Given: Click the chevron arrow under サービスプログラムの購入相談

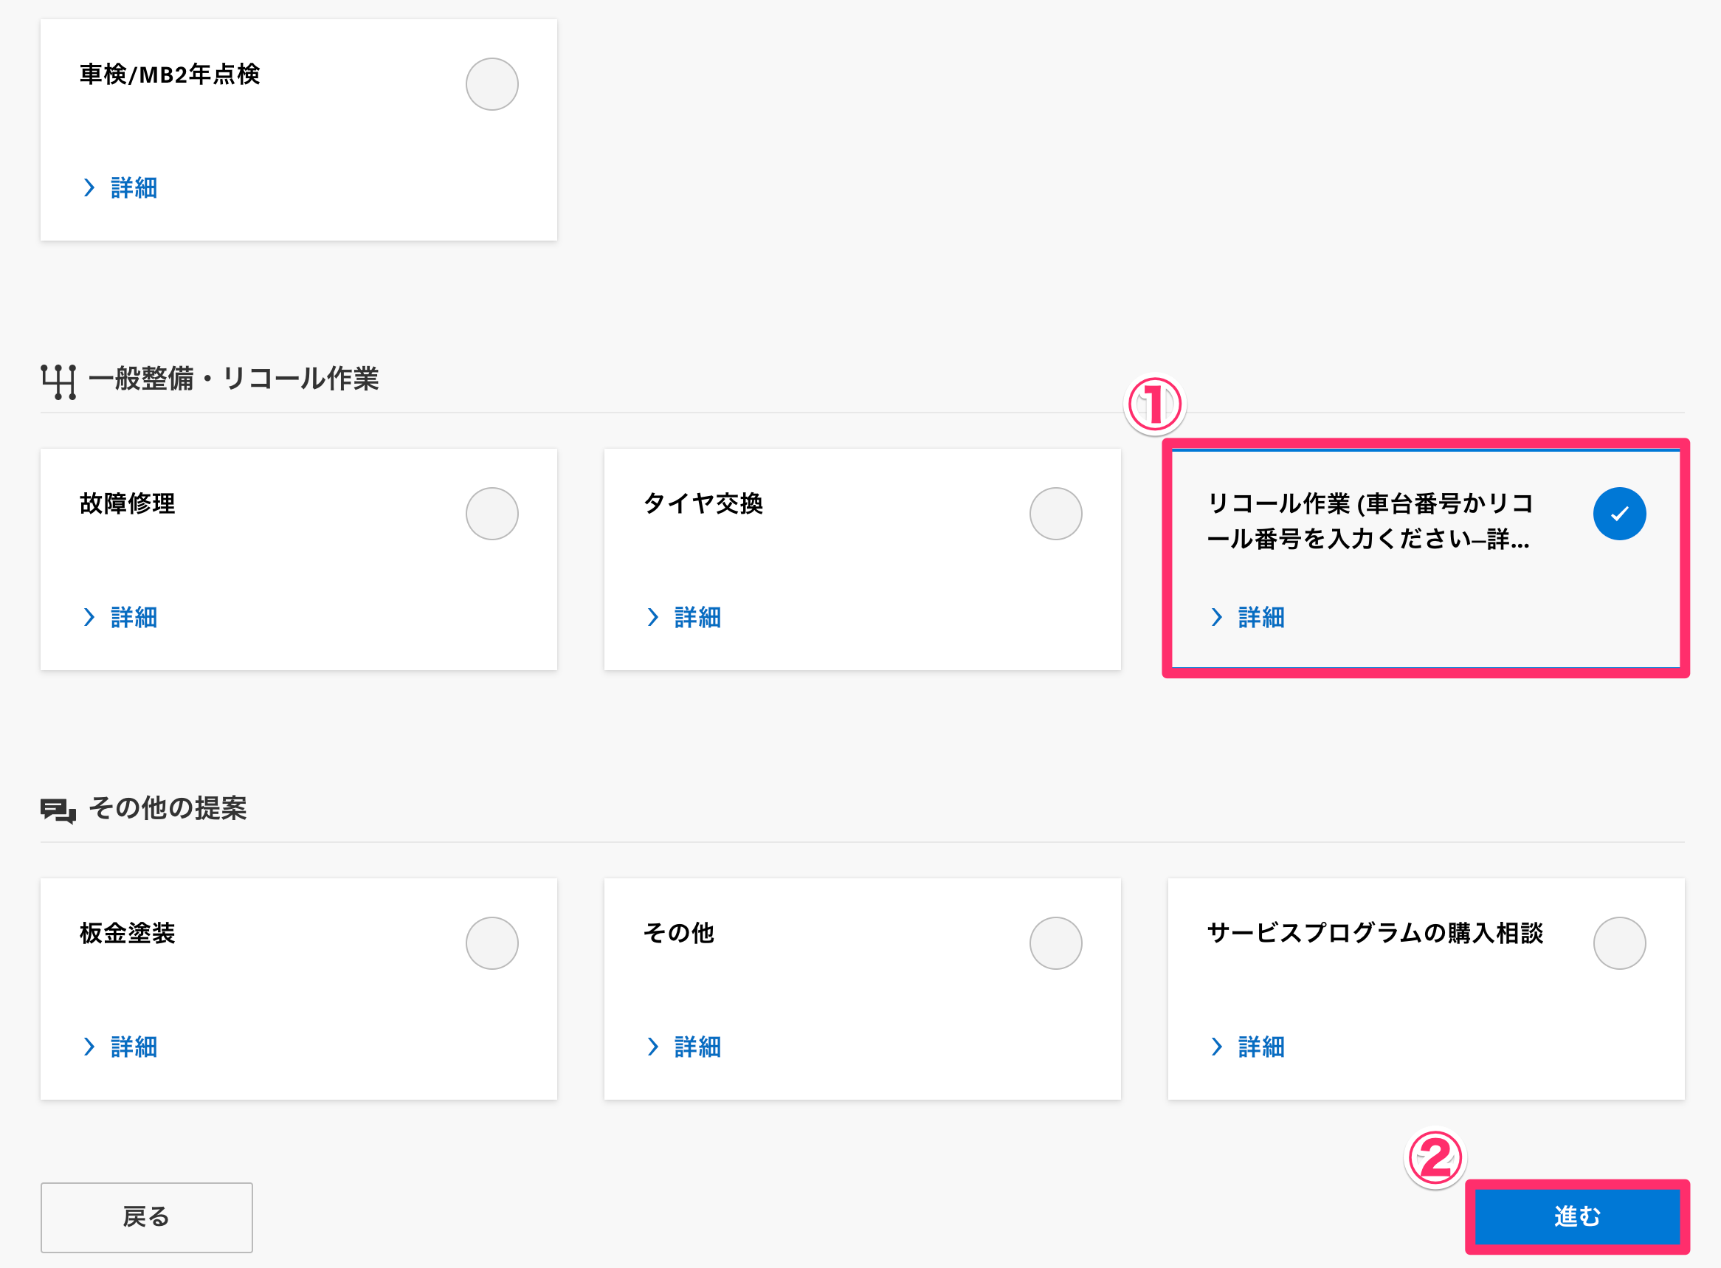Looking at the screenshot, I should click(1217, 1046).
